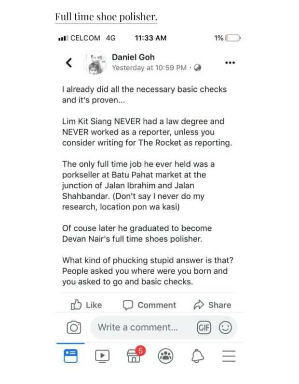Like the post
The height and width of the screenshot is (384, 299).
pos(87,305)
